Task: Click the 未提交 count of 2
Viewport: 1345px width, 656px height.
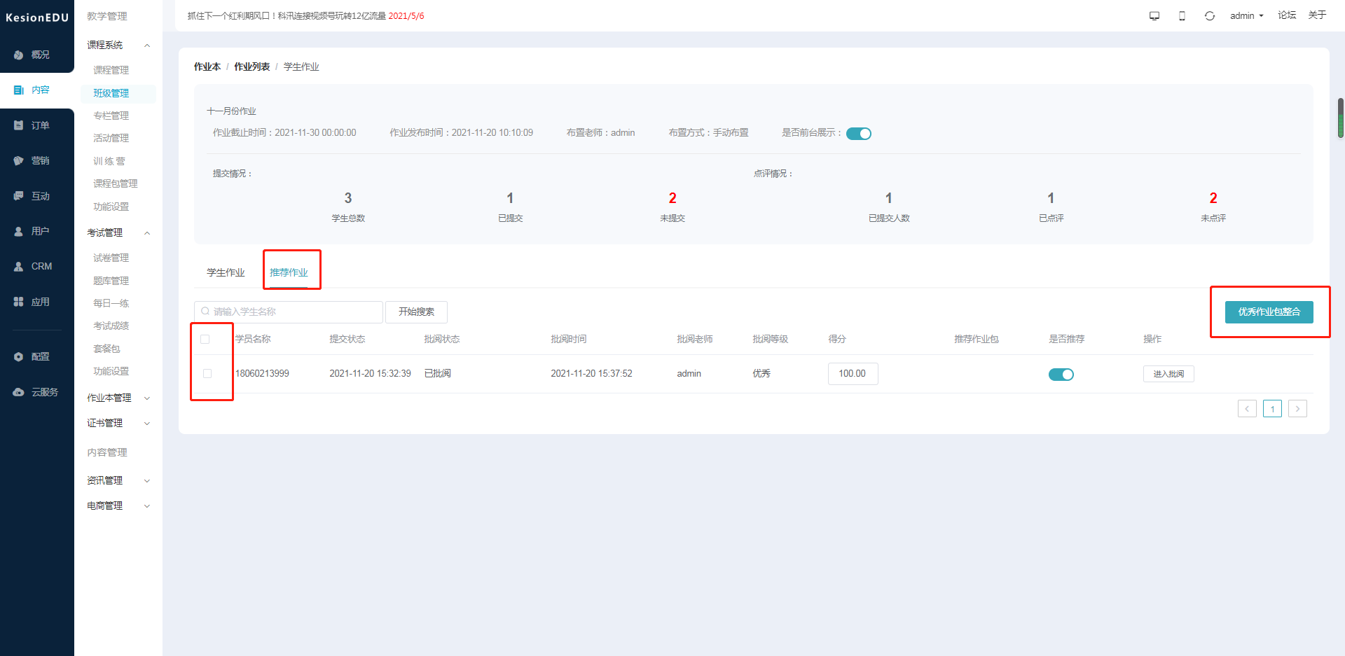Action: [672, 199]
